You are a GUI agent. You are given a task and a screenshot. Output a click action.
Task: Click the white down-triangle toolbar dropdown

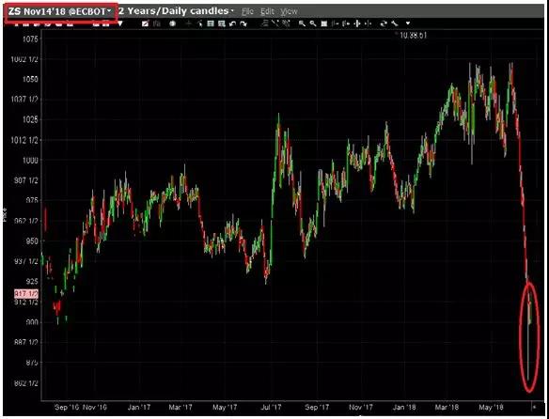point(120,23)
